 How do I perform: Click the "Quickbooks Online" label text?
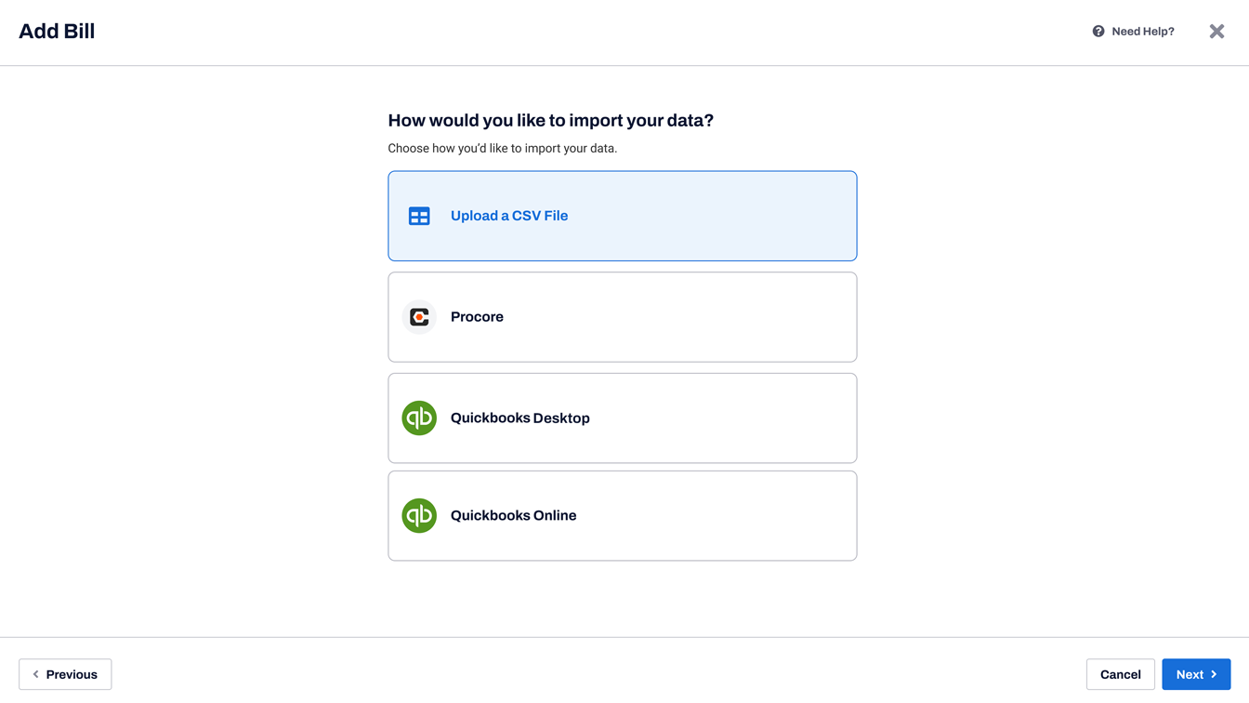pos(513,516)
